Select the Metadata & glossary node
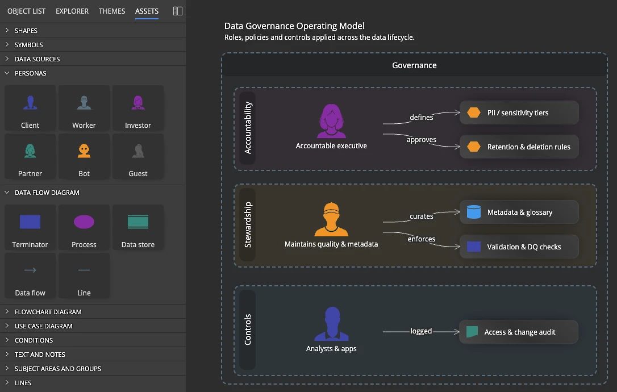The height and width of the screenshot is (392, 617). coord(519,212)
